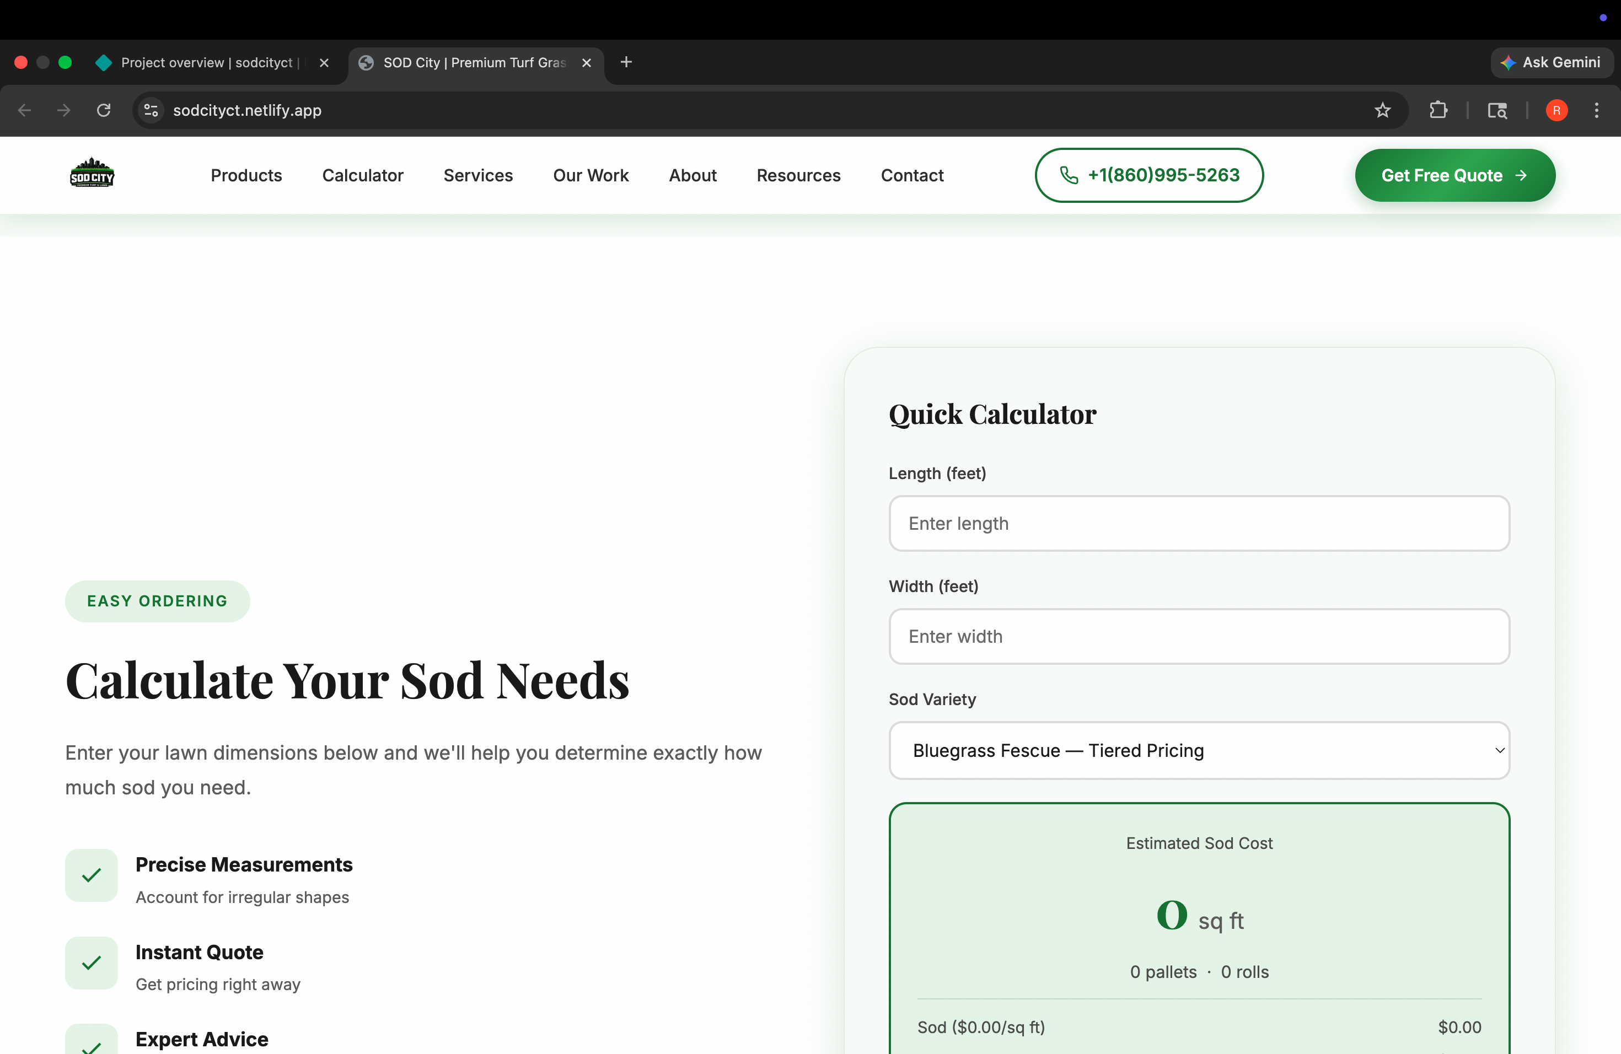Screen dimensions: 1621x1054
Task: Click the Instant Quote checkmark icon
Action: point(92,962)
